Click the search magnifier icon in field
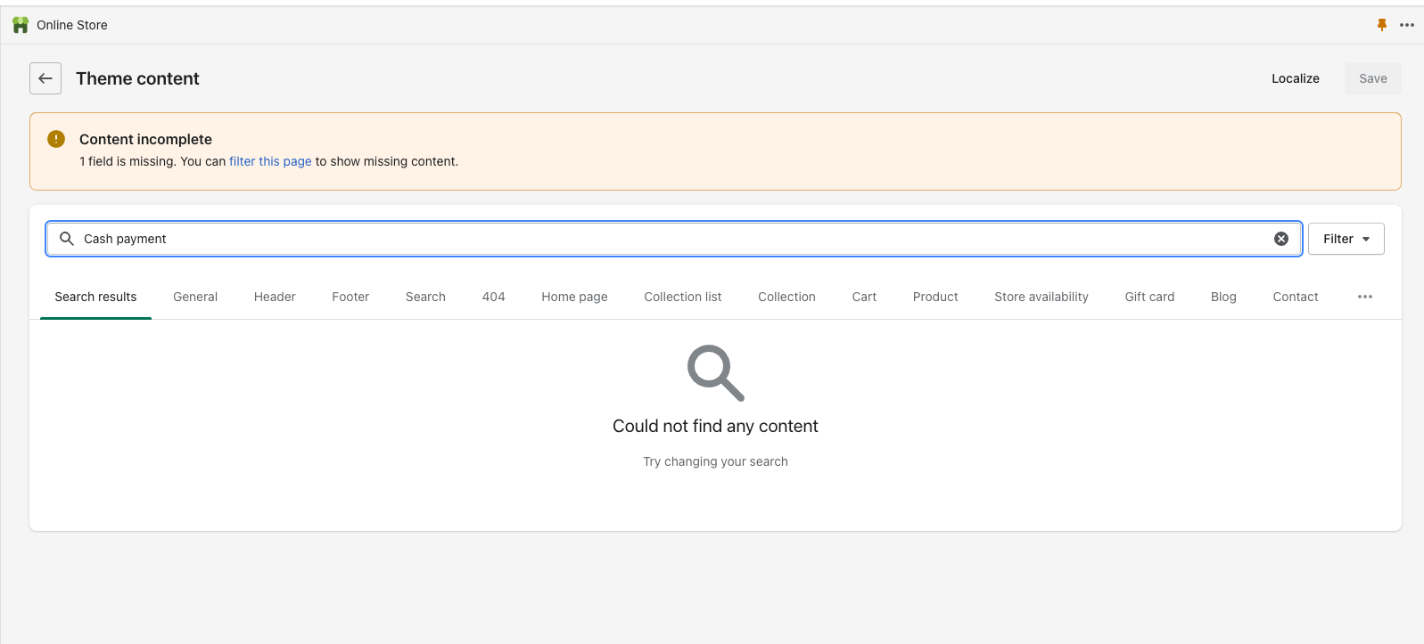 click(x=67, y=239)
